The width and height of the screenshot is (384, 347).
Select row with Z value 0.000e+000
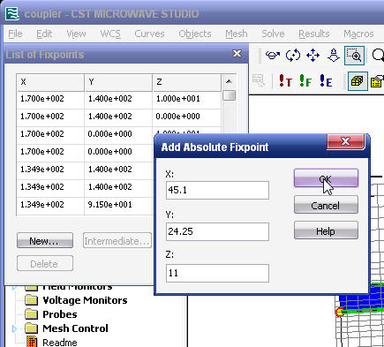pyautogui.click(x=118, y=117)
